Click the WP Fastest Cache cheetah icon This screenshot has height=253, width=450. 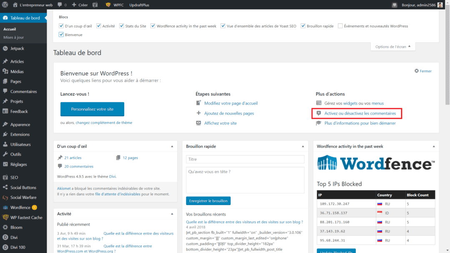(5, 217)
